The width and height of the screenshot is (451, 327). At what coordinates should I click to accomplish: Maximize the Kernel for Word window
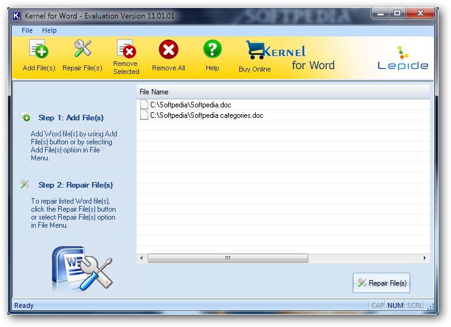[x=397, y=13]
